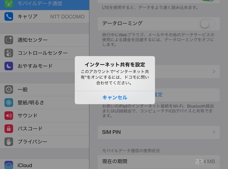Image resolution: width=228 pixels, height=169 pixels.
Task: Open コントロールセンター settings
Action: pos(44,53)
